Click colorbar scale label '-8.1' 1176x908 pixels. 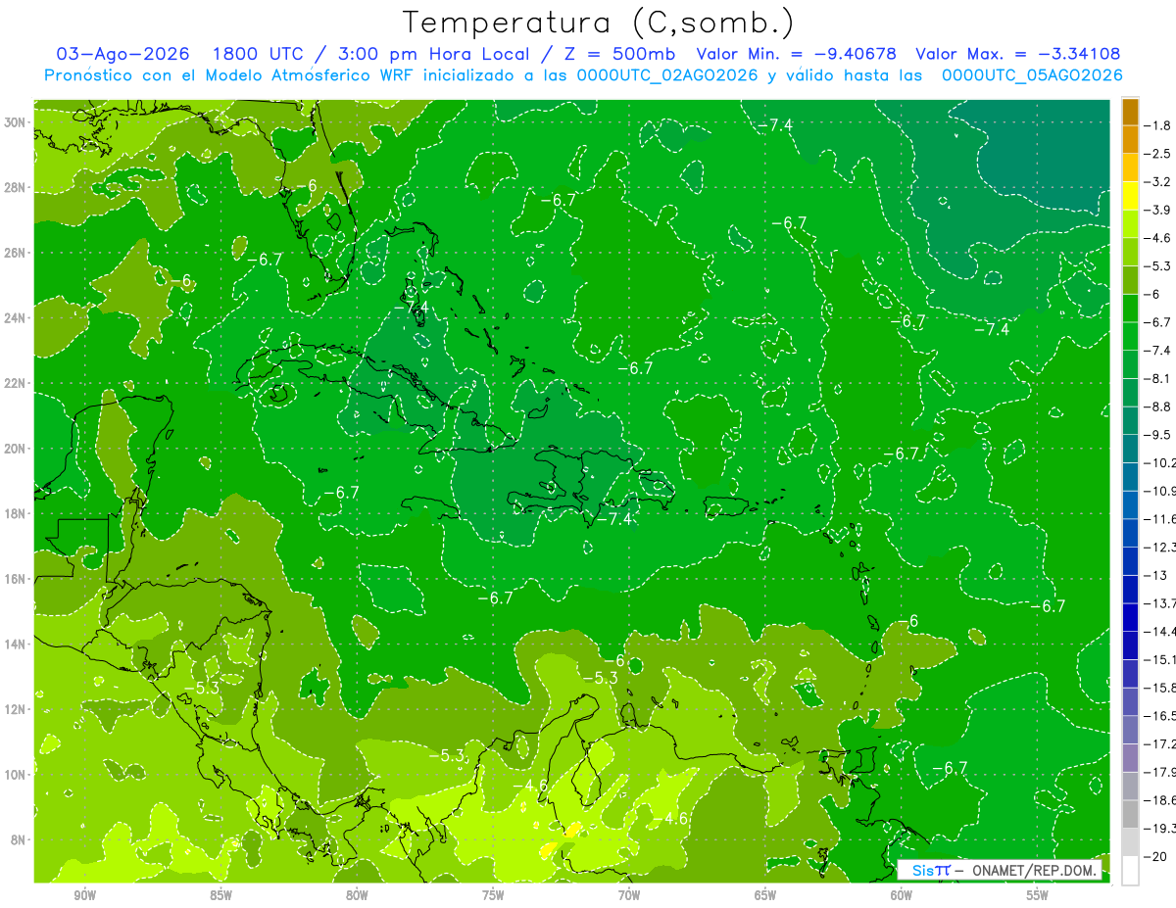click(x=1159, y=378)
